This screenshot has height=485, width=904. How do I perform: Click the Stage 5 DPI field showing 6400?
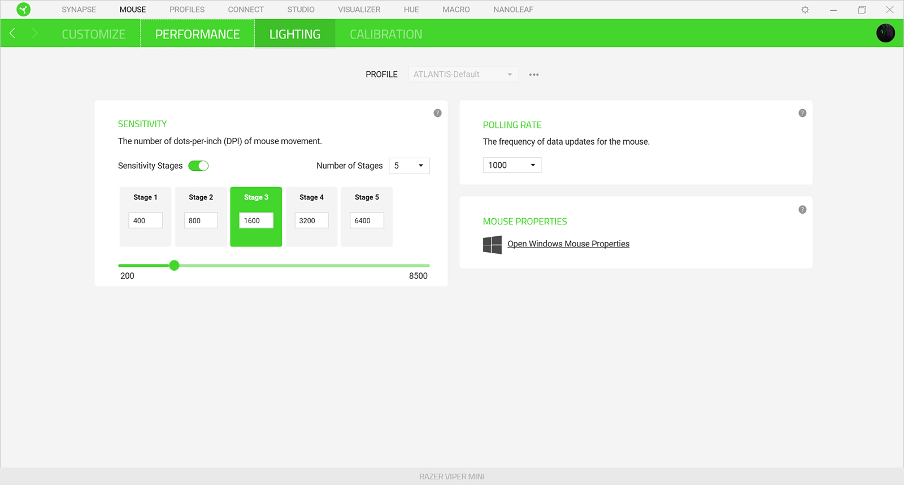click(367, 220)
